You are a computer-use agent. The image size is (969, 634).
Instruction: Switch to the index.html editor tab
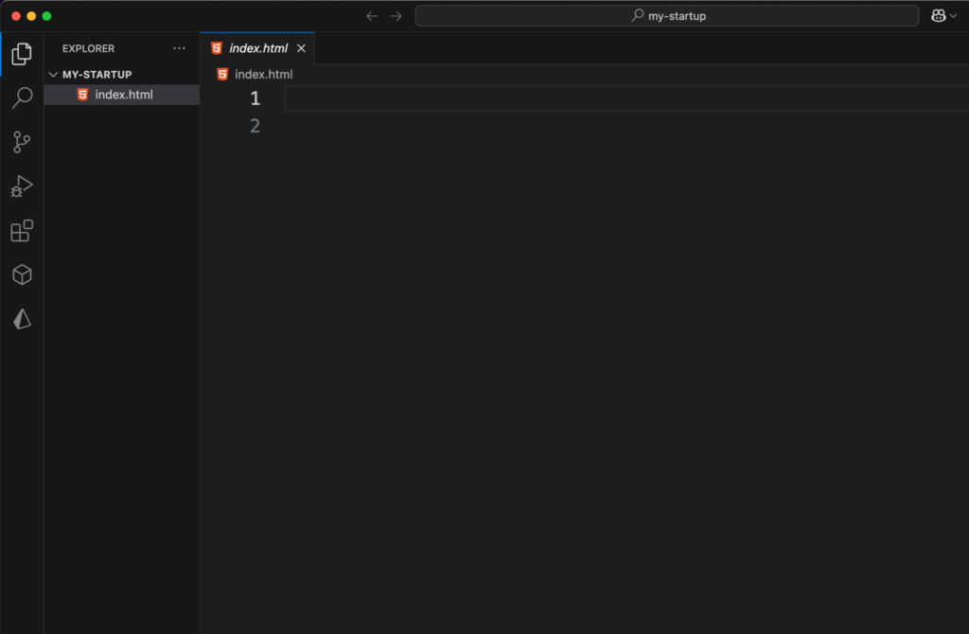[257, 48]
